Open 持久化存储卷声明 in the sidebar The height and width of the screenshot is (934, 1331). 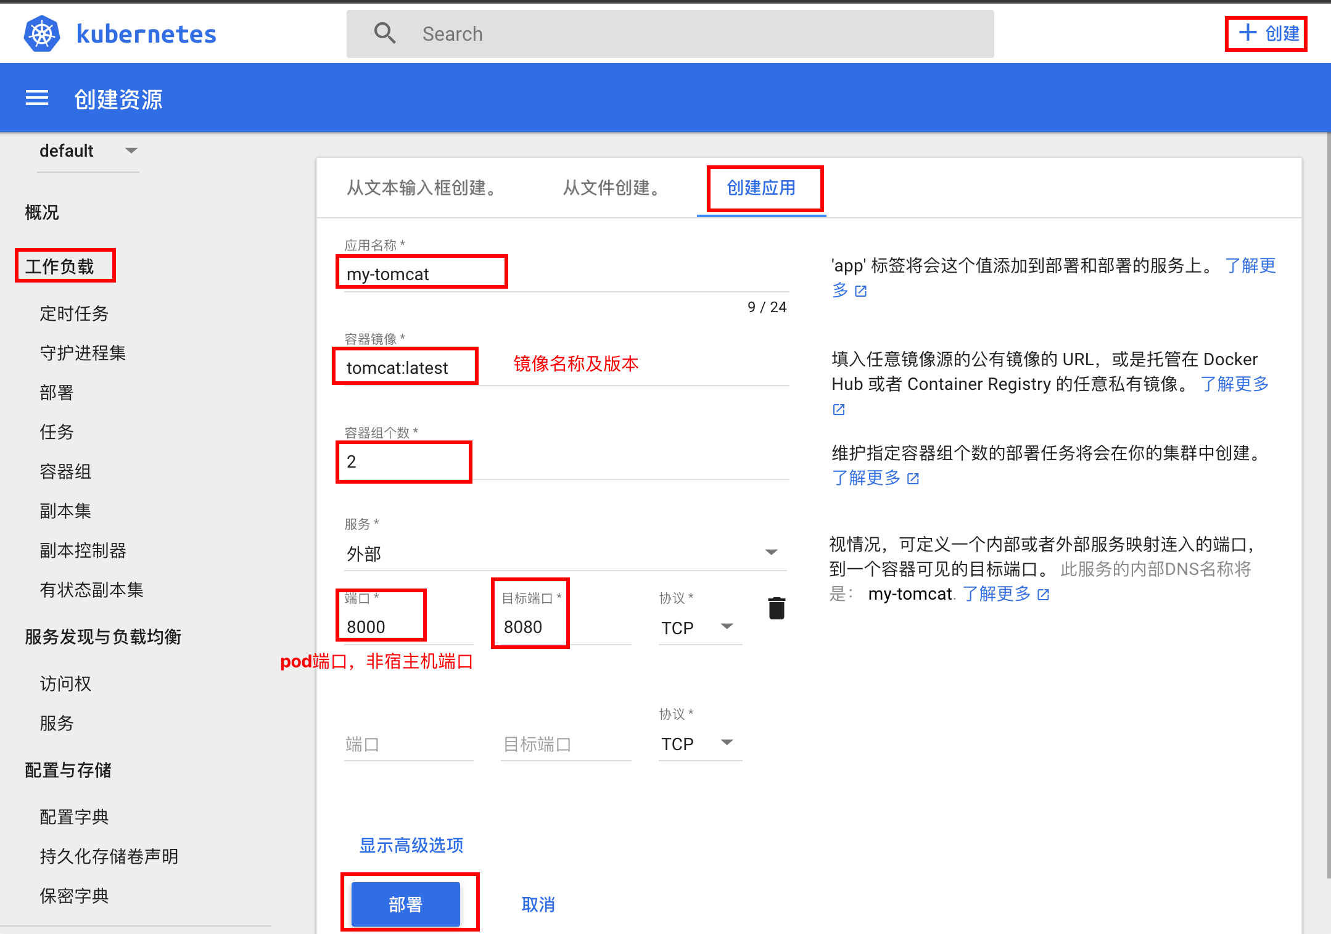coord(109,856)
